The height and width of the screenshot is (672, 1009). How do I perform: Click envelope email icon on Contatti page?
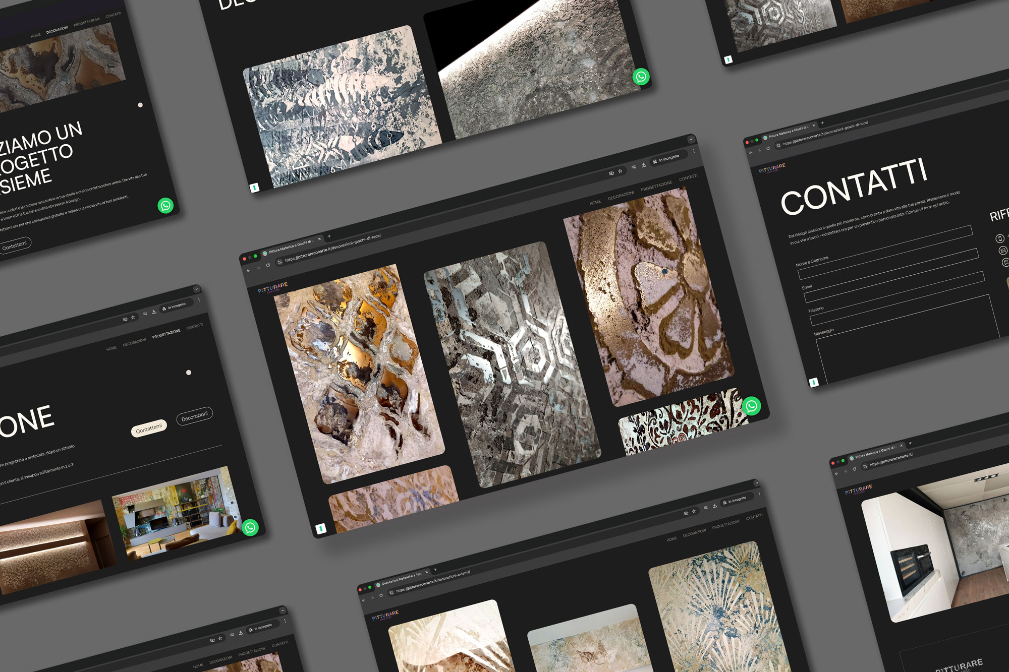click(x=1003, y=250)
